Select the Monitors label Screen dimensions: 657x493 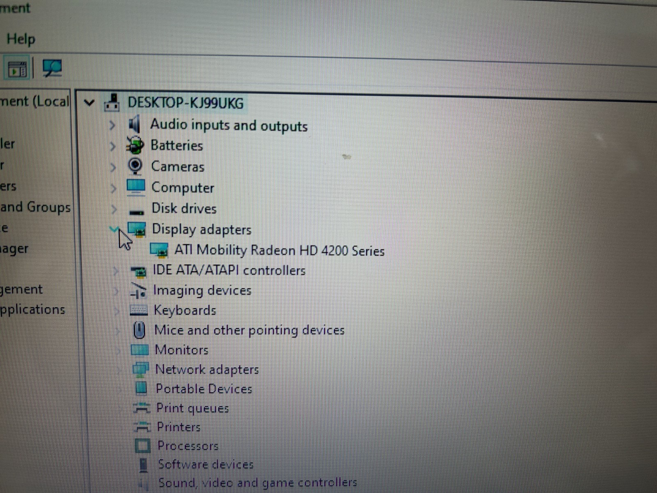pos(181,350)
